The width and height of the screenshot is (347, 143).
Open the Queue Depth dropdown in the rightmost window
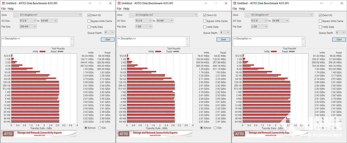click(x=340, y=32)
